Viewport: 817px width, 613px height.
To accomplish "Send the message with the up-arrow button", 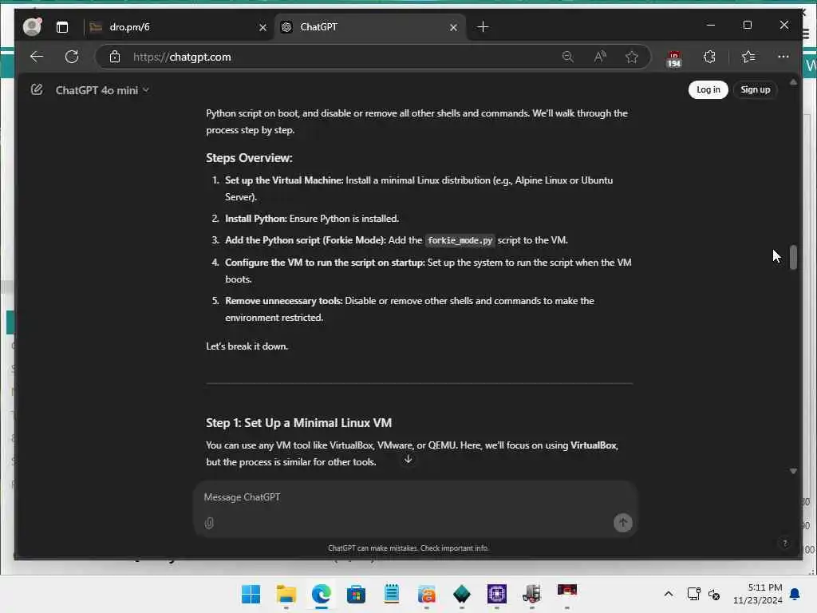I will coord(622,522).
